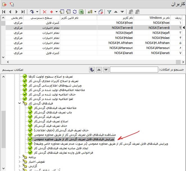Click 'سطح دسترسی' column header
The height and width of the screenshot is (171, 186).
pyautogui.click(x=42, y=18)
